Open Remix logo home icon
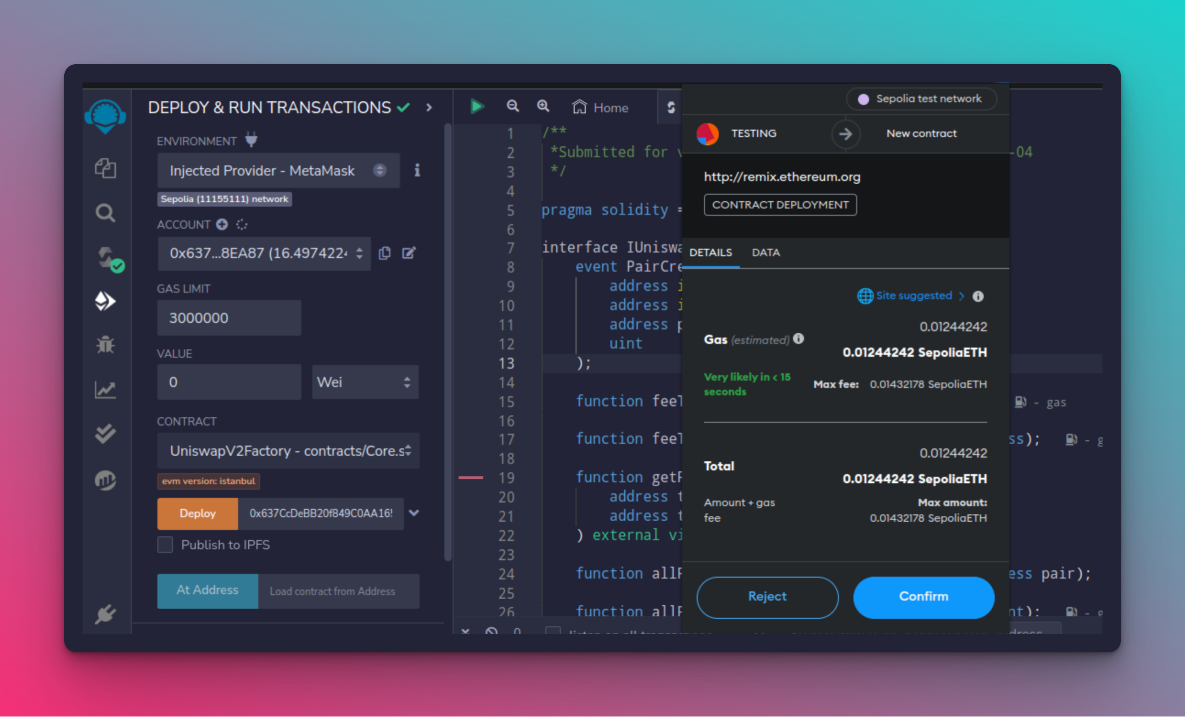The width and height of the screenshot is (1186, 717). [x=106, y=116]
